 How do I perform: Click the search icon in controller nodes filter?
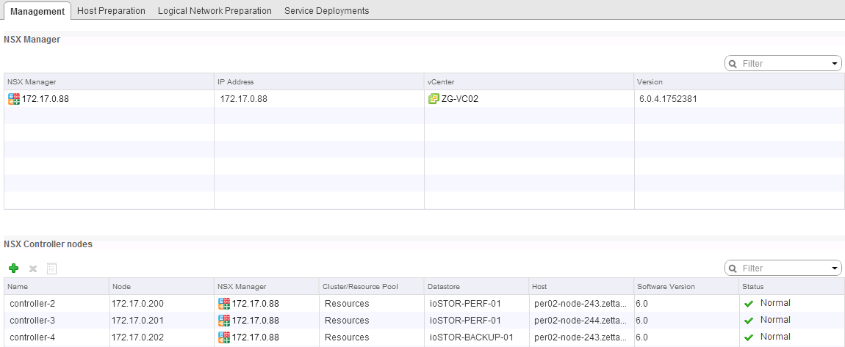tap(733, 268)
